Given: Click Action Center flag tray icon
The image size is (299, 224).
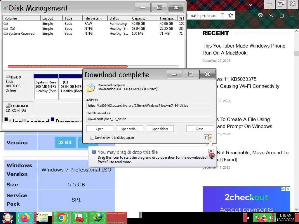Looking at the screenshot, I should tap(257, 218).
